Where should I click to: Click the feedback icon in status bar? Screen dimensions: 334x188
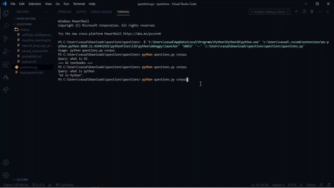click(x=321, y=185)
